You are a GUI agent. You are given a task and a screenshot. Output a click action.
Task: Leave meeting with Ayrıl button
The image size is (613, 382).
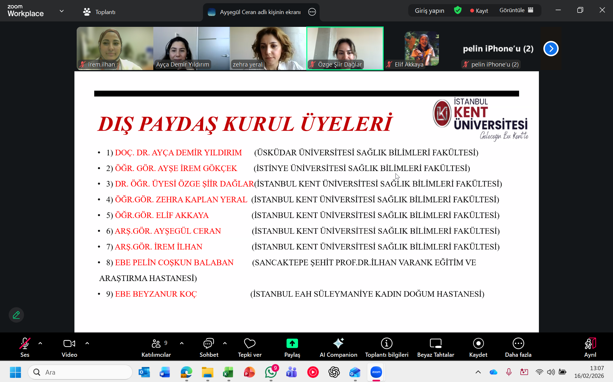click(x=590, y=347)
